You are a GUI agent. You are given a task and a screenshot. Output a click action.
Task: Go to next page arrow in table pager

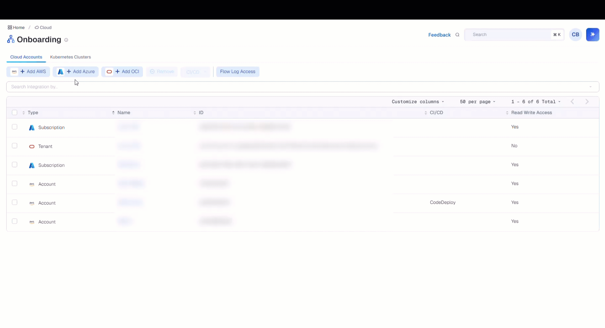587,102
